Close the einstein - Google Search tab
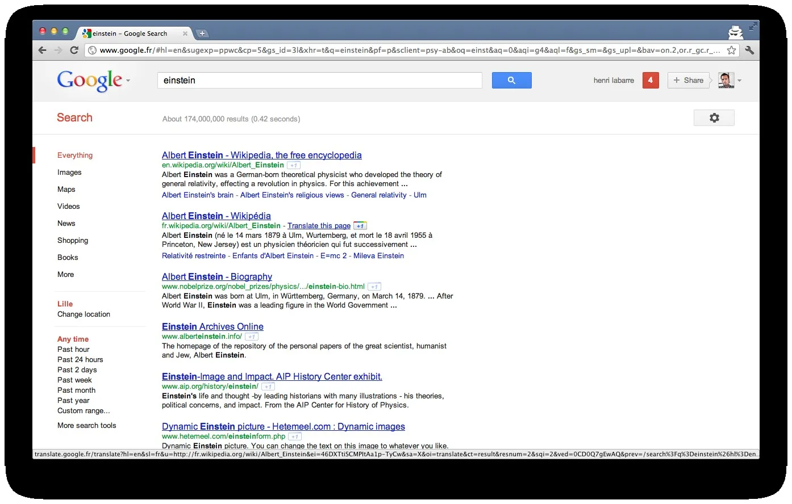 point(185,33)
